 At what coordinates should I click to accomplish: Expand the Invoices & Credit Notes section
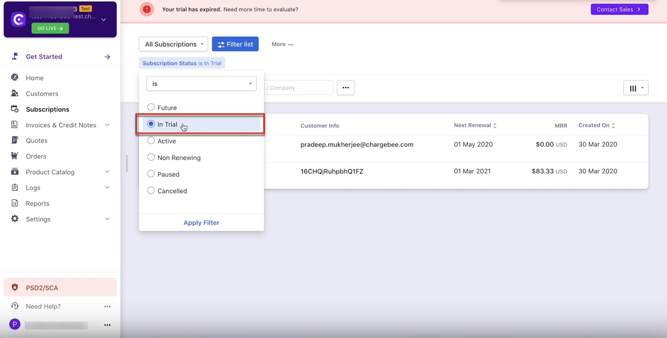click(107, 125)
